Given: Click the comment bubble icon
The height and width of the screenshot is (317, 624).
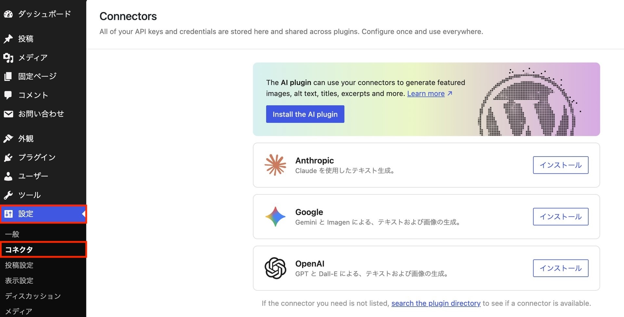Looking at the screenshot, I should point(8,95).
